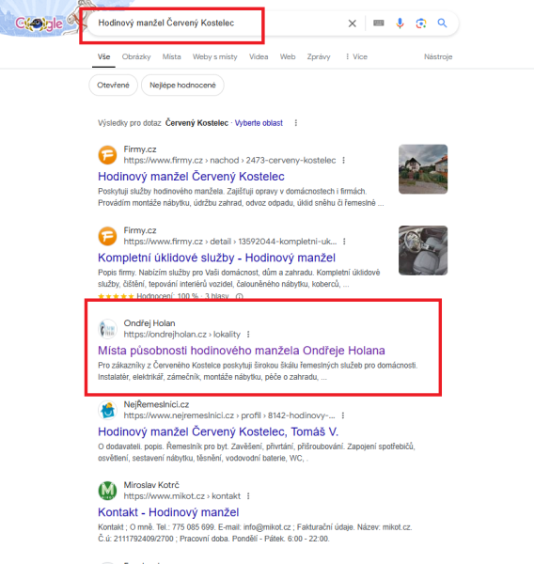Open Google Lens image search icon
Screen dimensions: 534x564
pos(421,23)
